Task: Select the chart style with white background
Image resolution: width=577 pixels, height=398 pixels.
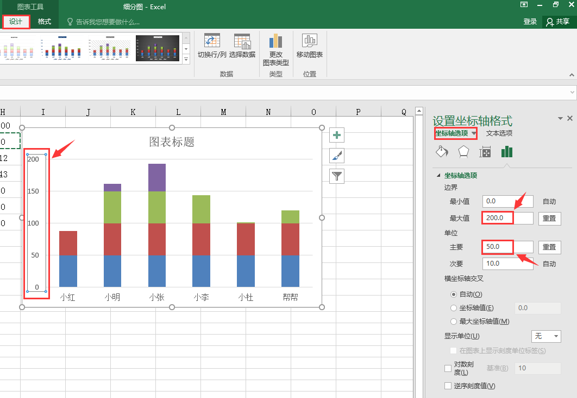Action: [x=62, y=48]
